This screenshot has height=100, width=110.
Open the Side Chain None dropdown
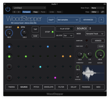coord(97,8)
